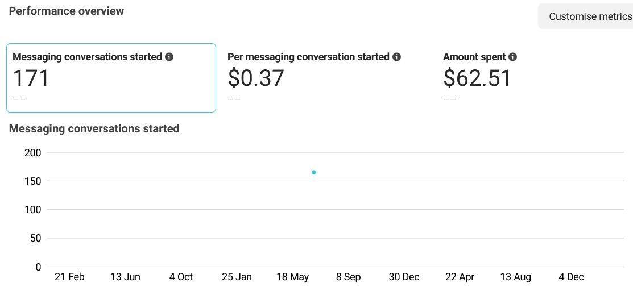Viewport: 633px width, 295px height.
Task: Click the teal data point on chart
Action: point(313,172)
